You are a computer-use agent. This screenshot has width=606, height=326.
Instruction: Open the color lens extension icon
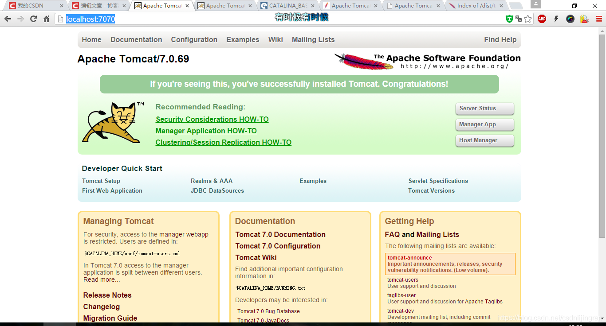point(570,19)
